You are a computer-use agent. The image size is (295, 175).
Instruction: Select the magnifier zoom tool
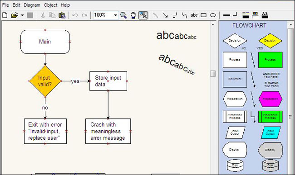click(123, 15)
